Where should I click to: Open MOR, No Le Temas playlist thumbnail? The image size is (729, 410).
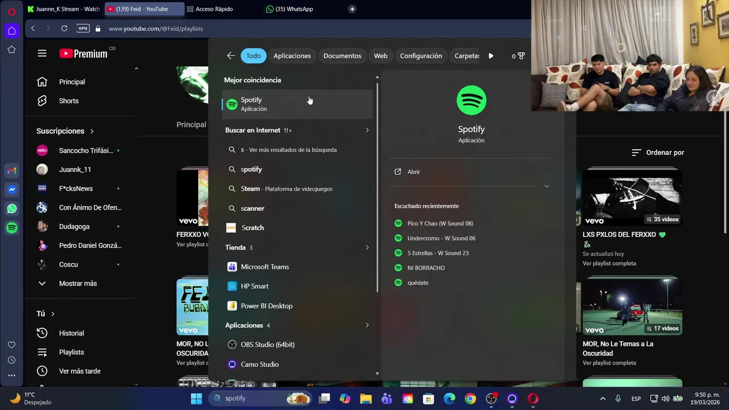pos(632,306)
